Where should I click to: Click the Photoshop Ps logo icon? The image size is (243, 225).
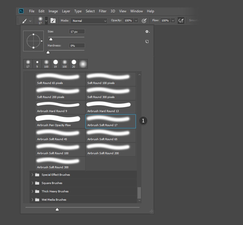coord(21,11)
